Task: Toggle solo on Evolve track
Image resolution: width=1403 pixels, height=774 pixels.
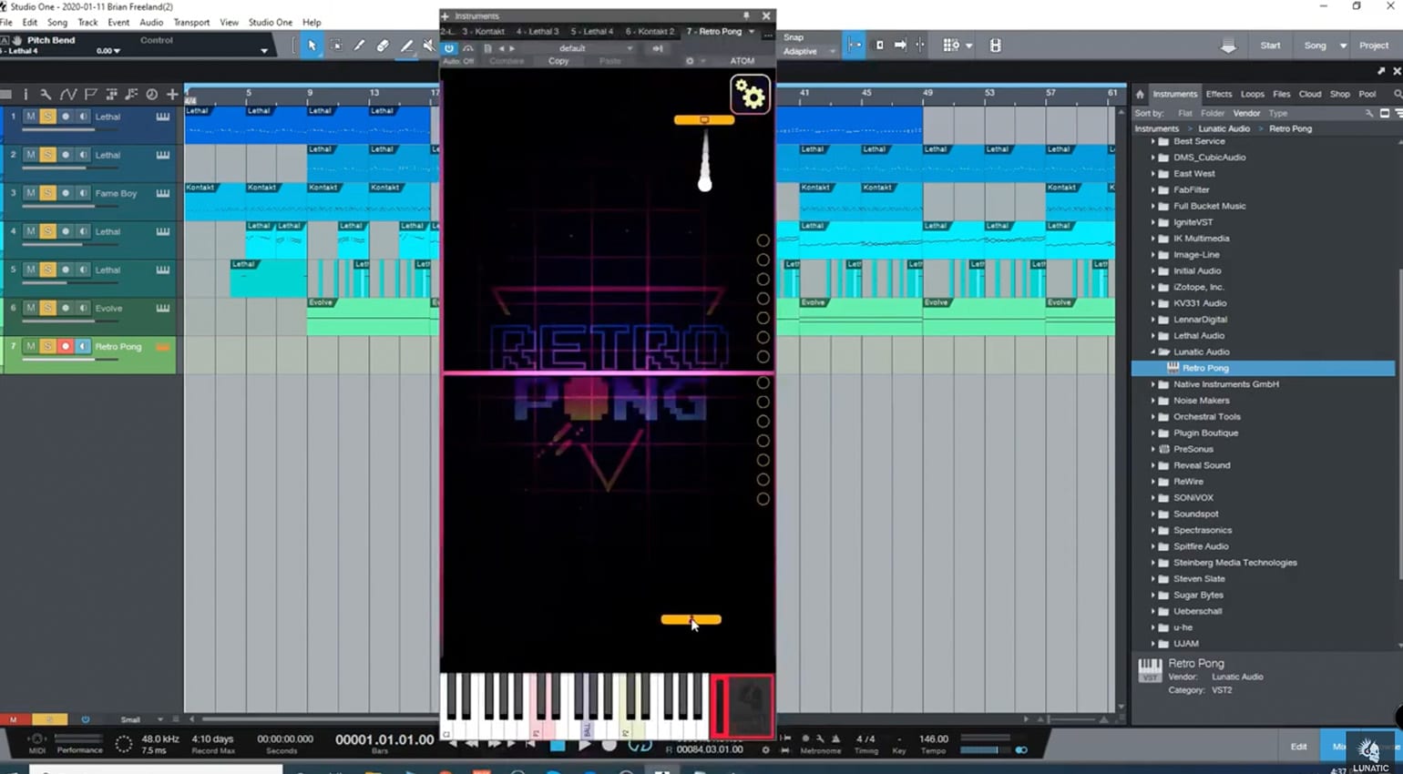Action: [47, 308]
